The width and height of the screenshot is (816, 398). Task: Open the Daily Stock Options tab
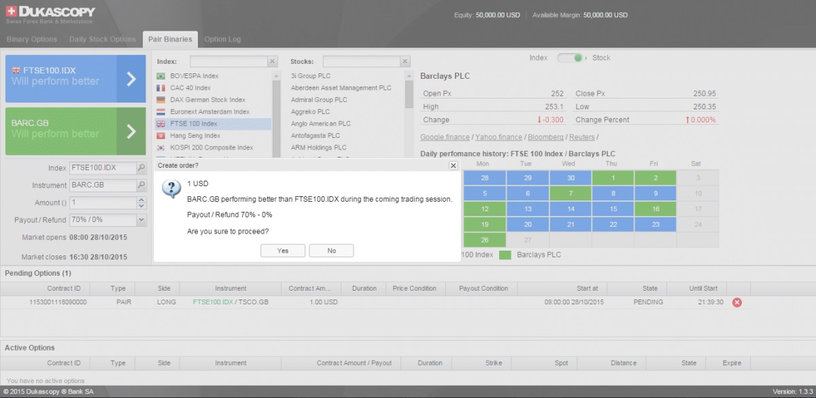tap(103, 39)
